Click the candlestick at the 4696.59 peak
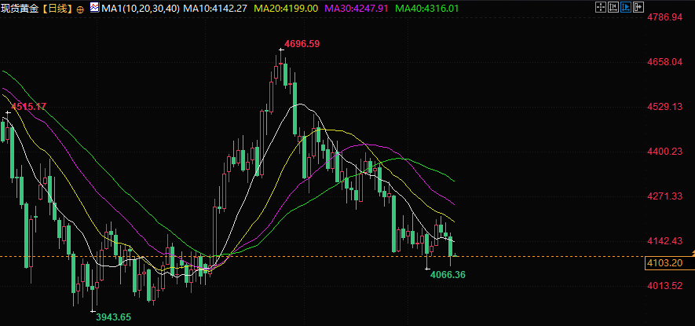 [281, 64]
